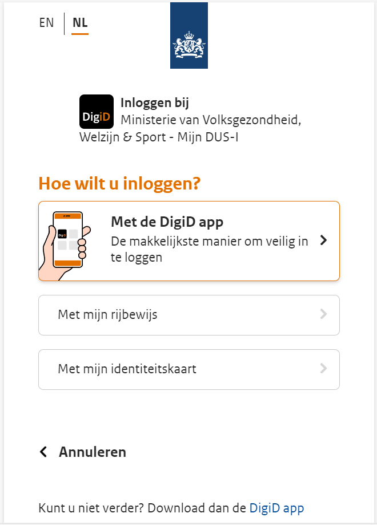Click the tiny DigiD logo on the phone screen
The image size is (377, 525).
pyautogui.click(x=62, y=234)
